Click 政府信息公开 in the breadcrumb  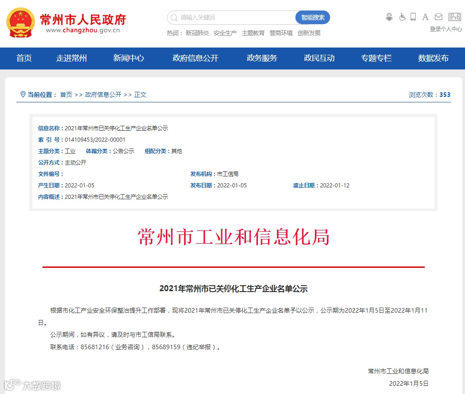103,95
